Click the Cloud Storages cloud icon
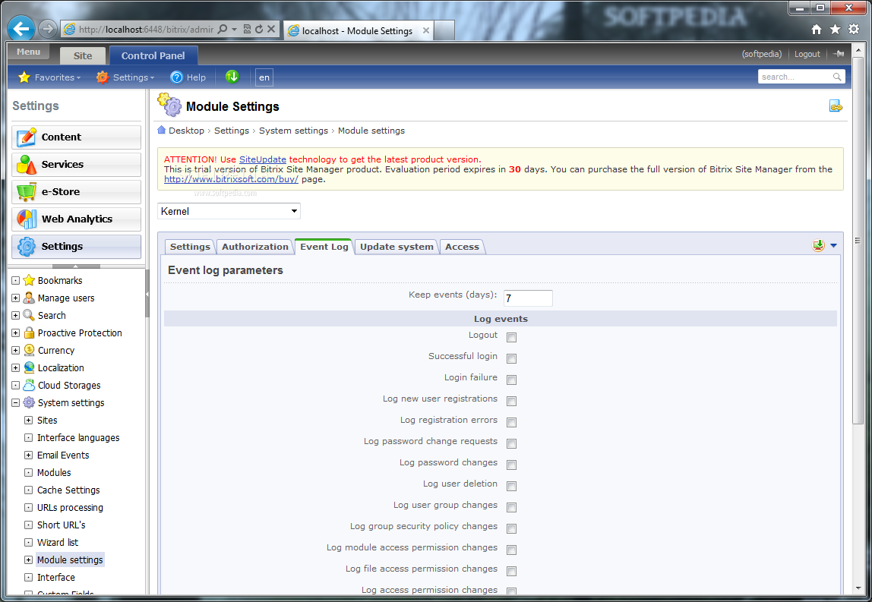The image size is (872, 602). click(x=29, y=385)
